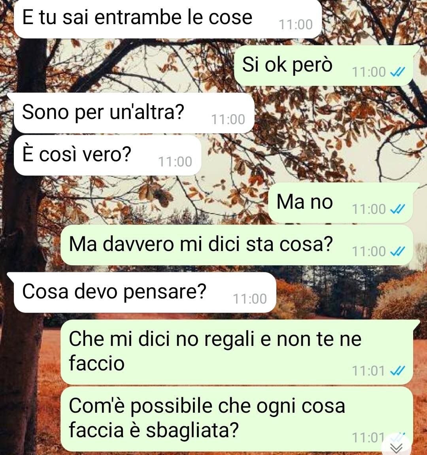
Task: Tap the 11:00 timestamp on 'È così vero?'
Action: pos(175,162)
